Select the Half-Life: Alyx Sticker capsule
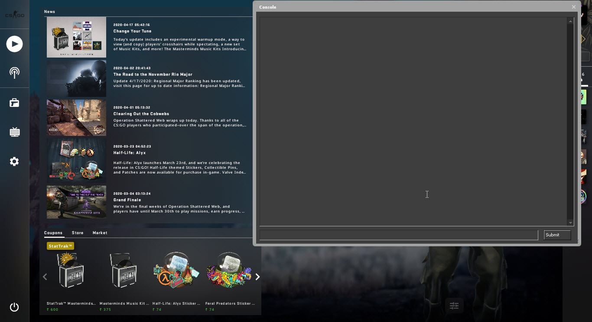Image resolution: width=592 pixels, height=322 pixels. (x=176, y=270)
